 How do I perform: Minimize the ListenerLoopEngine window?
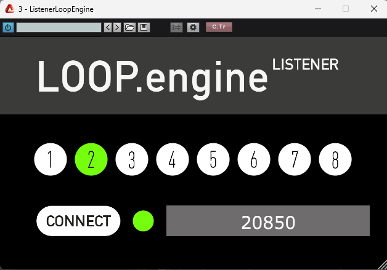point(318,9)
